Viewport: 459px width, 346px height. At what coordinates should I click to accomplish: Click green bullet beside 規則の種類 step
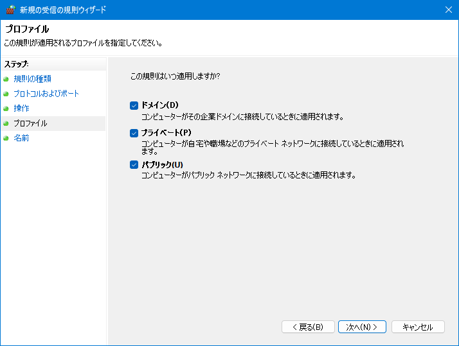pos(6,79)
